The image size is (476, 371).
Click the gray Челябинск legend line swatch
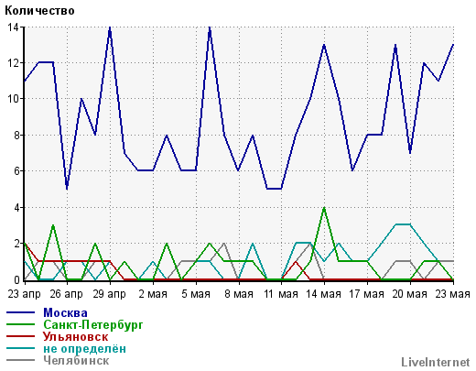(x=20, y=360)
